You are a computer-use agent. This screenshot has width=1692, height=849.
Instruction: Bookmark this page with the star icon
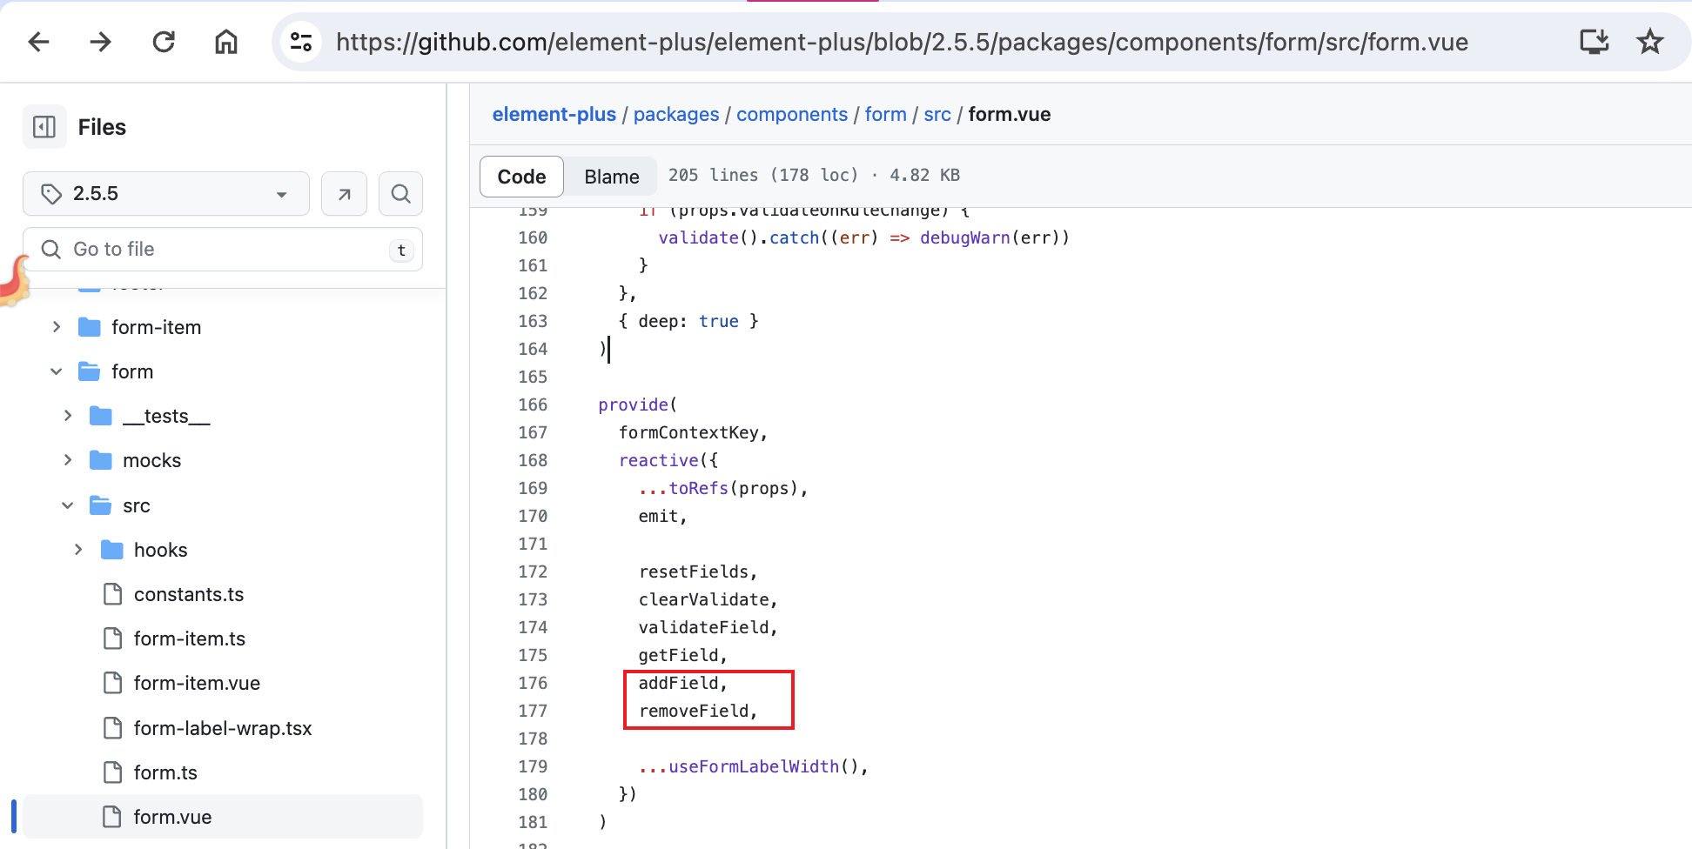click(1650, 41)
